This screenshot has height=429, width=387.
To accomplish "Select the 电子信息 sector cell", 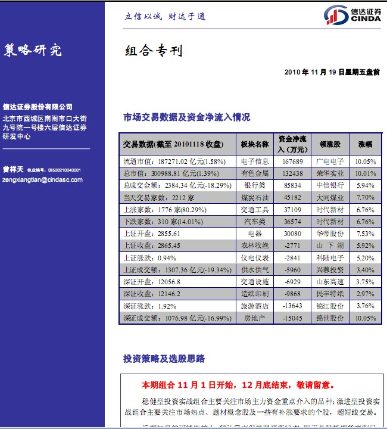I will coord(255,161).
